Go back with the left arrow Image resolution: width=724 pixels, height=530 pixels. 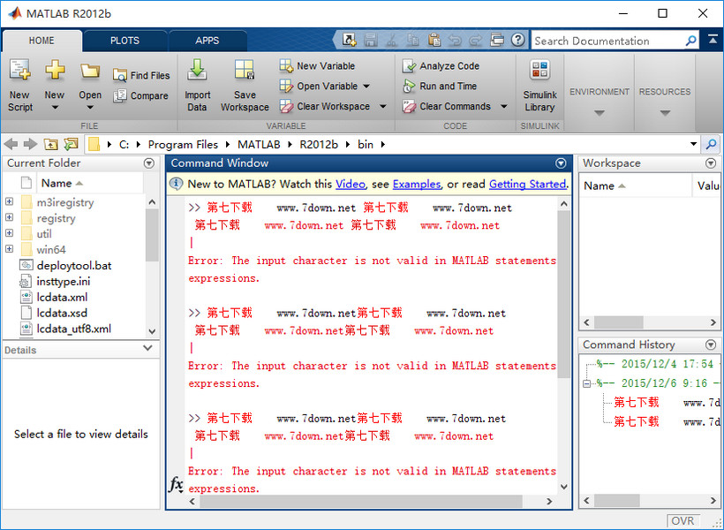coord(11,144)
